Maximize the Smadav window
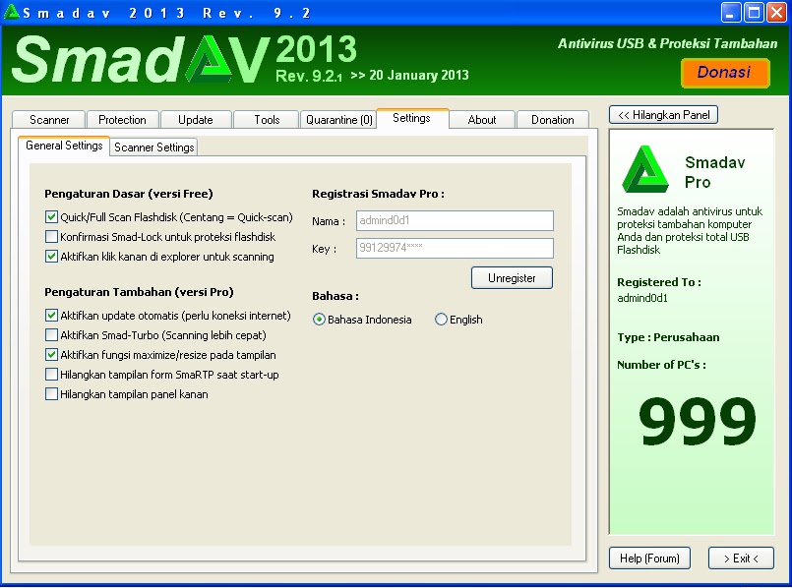The width and height of the screenshot is (792, 588). click(x=754, y=12)
